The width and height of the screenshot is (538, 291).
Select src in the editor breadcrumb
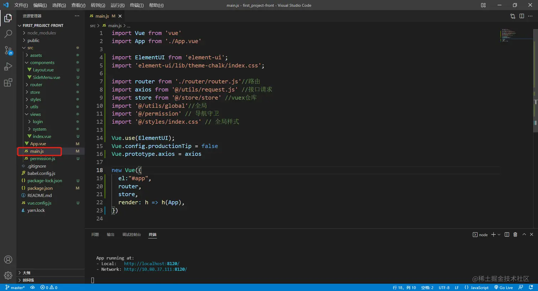93,26
